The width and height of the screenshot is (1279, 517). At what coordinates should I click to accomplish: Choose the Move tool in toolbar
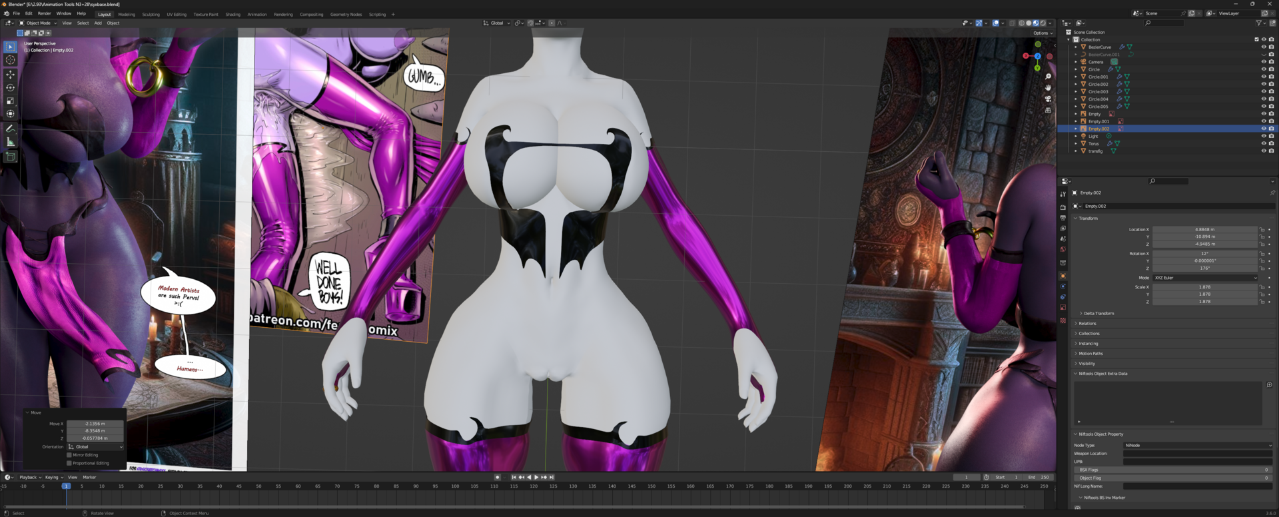(x=11, y=74)
